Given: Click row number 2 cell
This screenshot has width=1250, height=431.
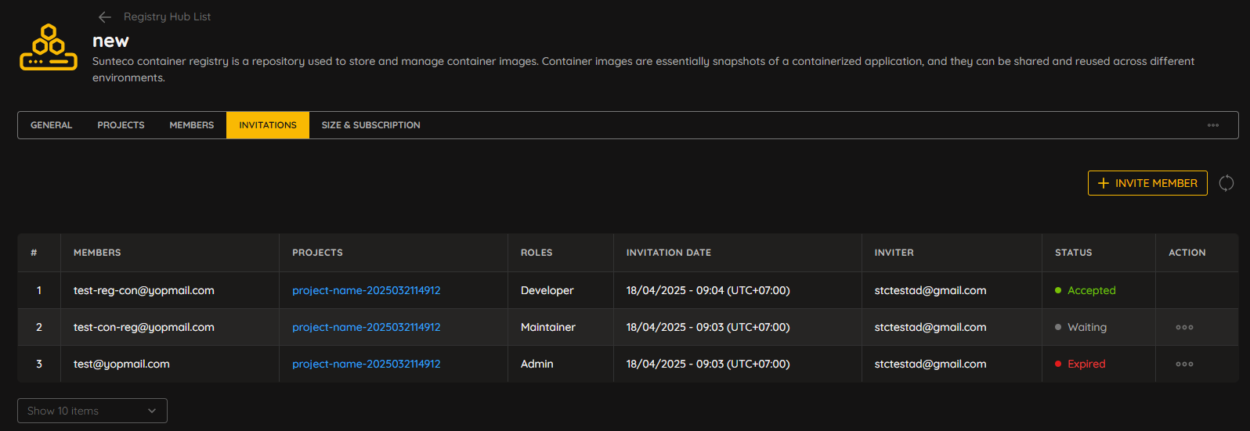Looking at the screenshot, I should click(39, 327).
